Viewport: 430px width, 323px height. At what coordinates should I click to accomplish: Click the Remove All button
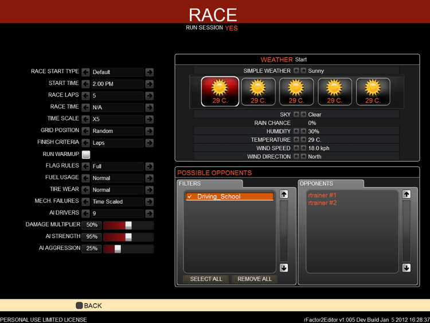coord(255,279)
